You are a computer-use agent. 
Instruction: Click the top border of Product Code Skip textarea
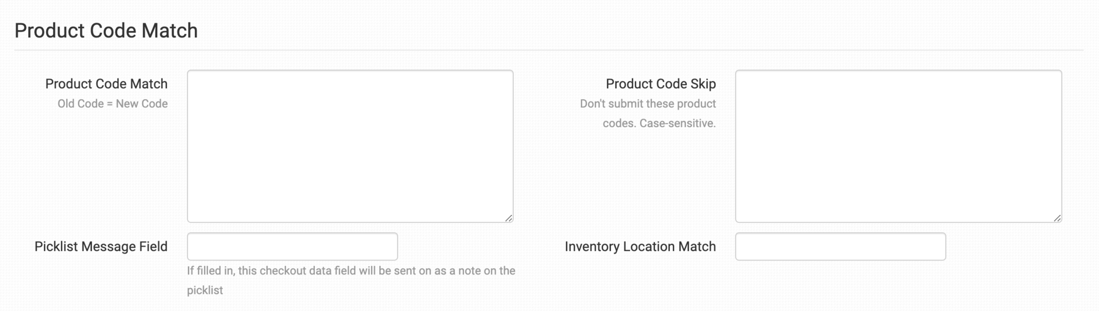pos(898,70)
